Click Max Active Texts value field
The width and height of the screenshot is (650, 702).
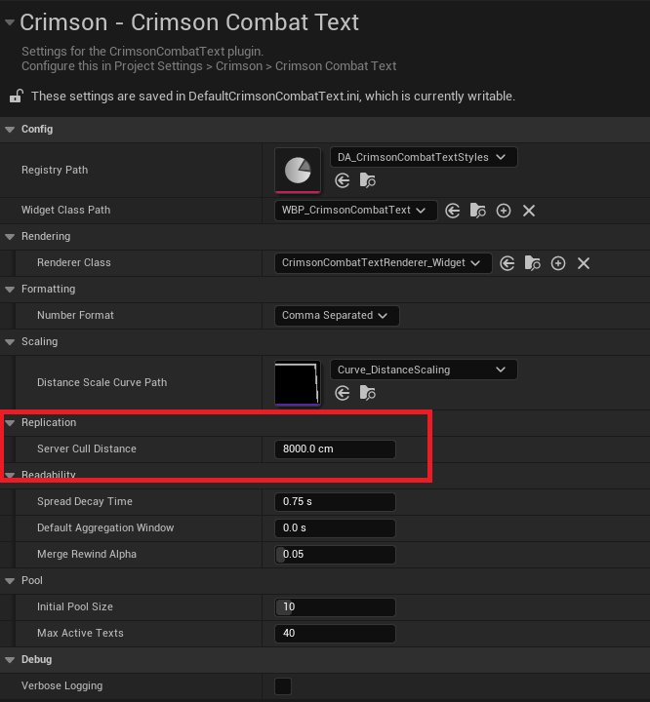[x=335, y=634]
